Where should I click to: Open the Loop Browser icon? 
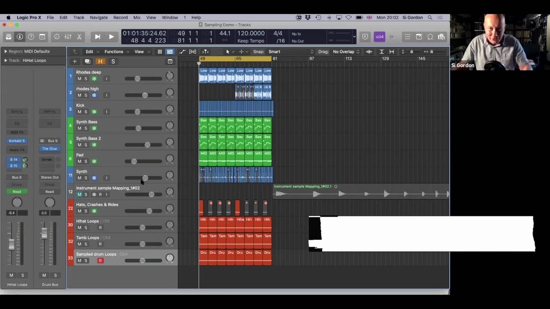tap(430, 37)
